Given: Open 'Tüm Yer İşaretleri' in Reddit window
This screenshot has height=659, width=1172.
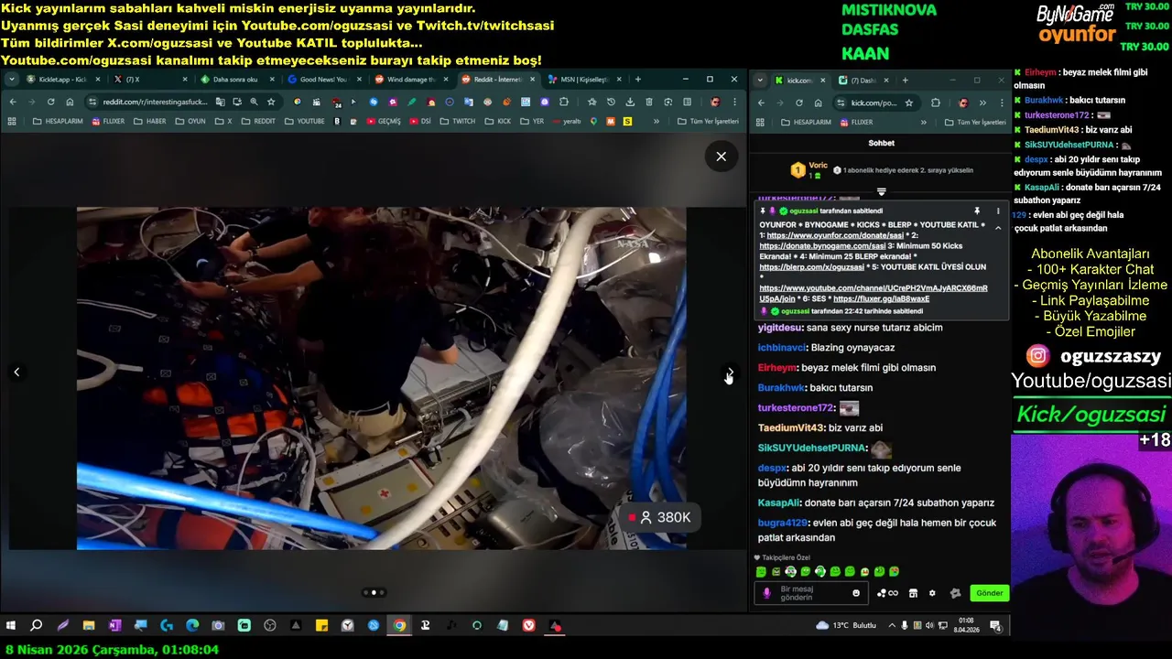Looking at the screenshot, I should (x=708, y=121).
